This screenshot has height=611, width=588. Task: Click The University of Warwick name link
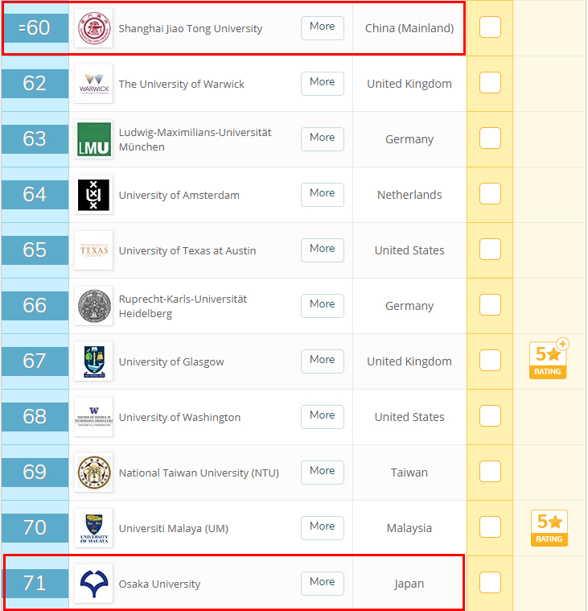tap(182, 85)
